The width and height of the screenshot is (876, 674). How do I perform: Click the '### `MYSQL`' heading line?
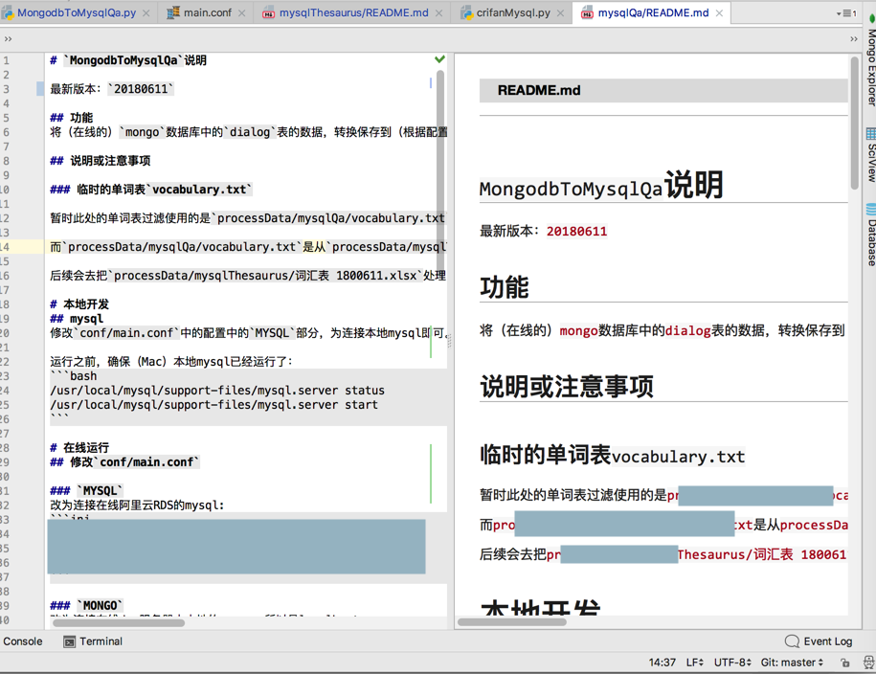86,491
